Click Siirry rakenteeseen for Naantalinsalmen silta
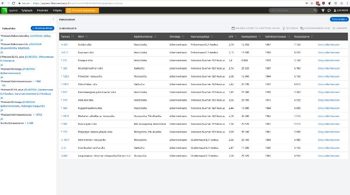The image size is (350, 195). 328,68
